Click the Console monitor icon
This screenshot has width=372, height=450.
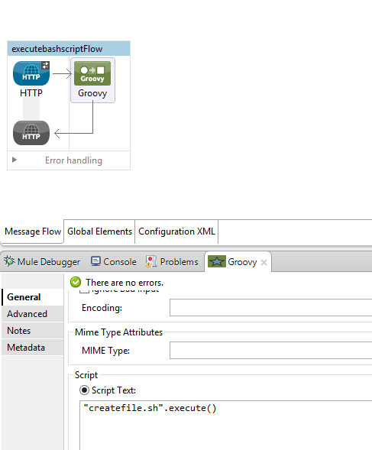[x=95, y=261]
